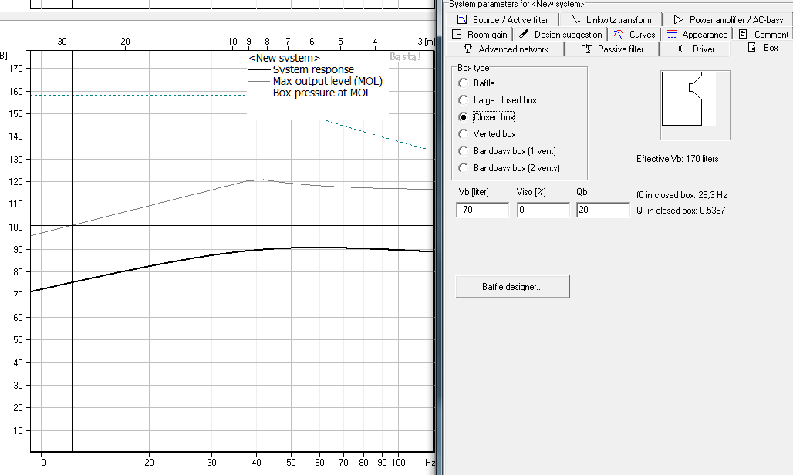Click the Source / Active filter tab icon
Viewport: 793px width, 475px height.
point(462,20)
